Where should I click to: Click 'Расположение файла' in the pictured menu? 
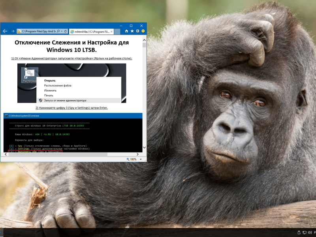58,85
